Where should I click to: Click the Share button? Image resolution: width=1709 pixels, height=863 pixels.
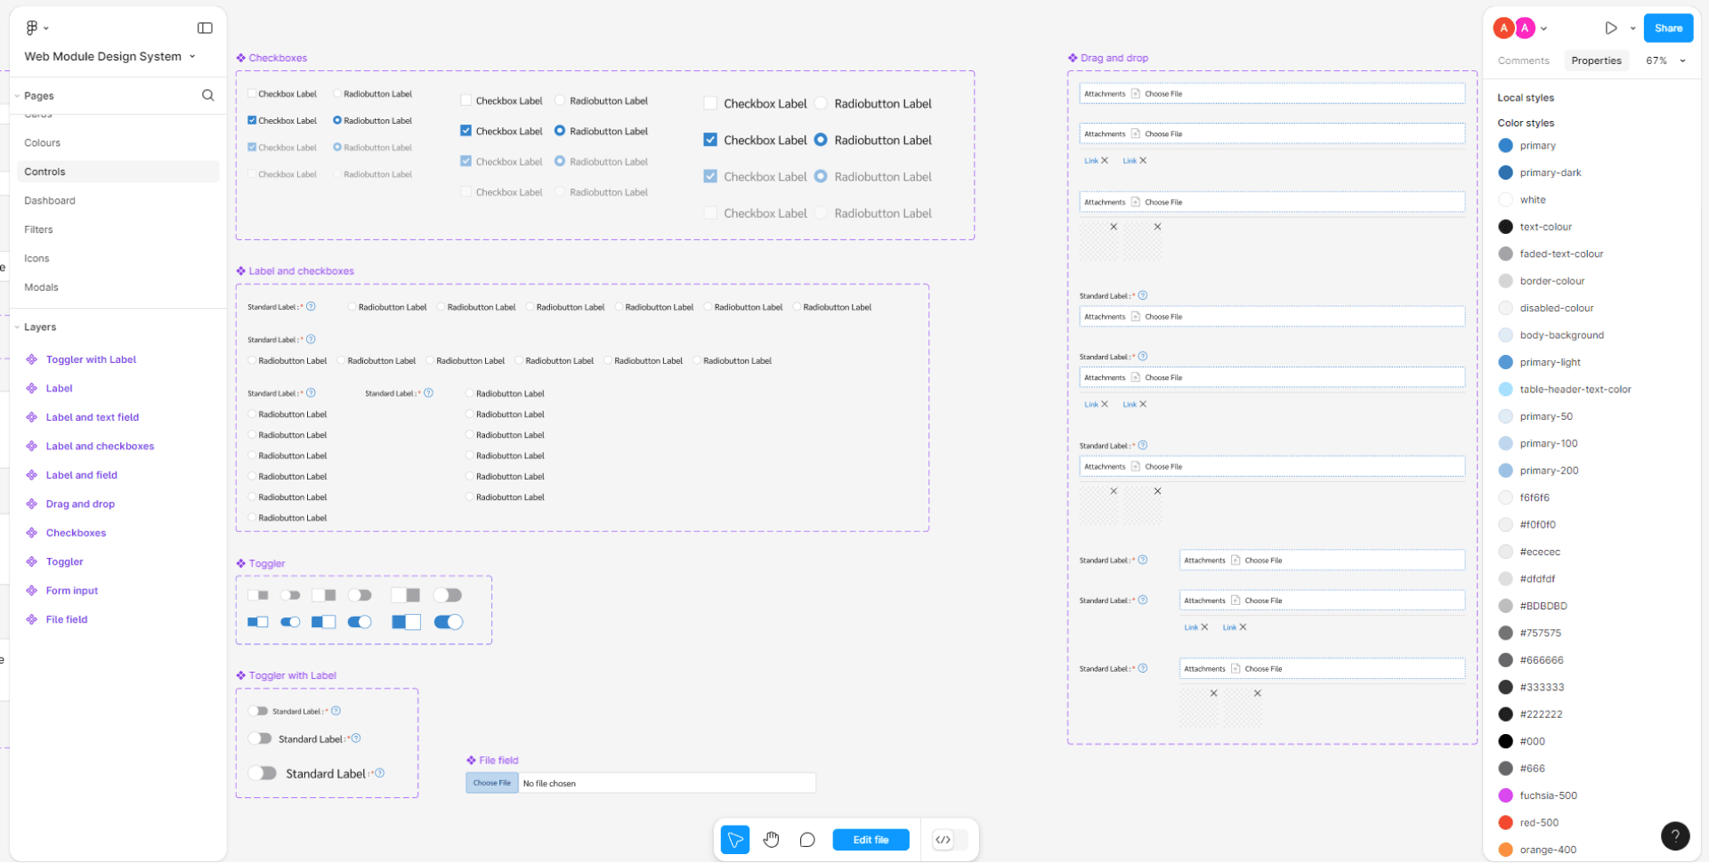(1667, 28)
